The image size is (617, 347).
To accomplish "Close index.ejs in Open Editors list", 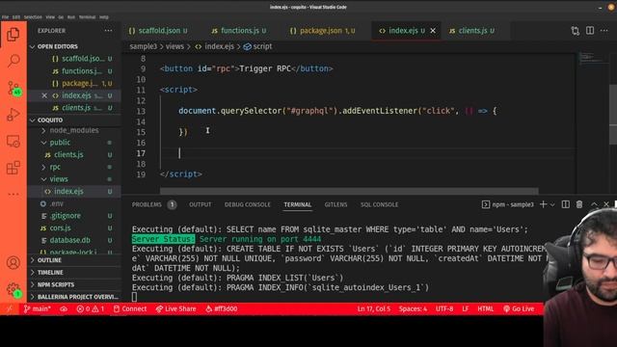I will tap(44, 95).
